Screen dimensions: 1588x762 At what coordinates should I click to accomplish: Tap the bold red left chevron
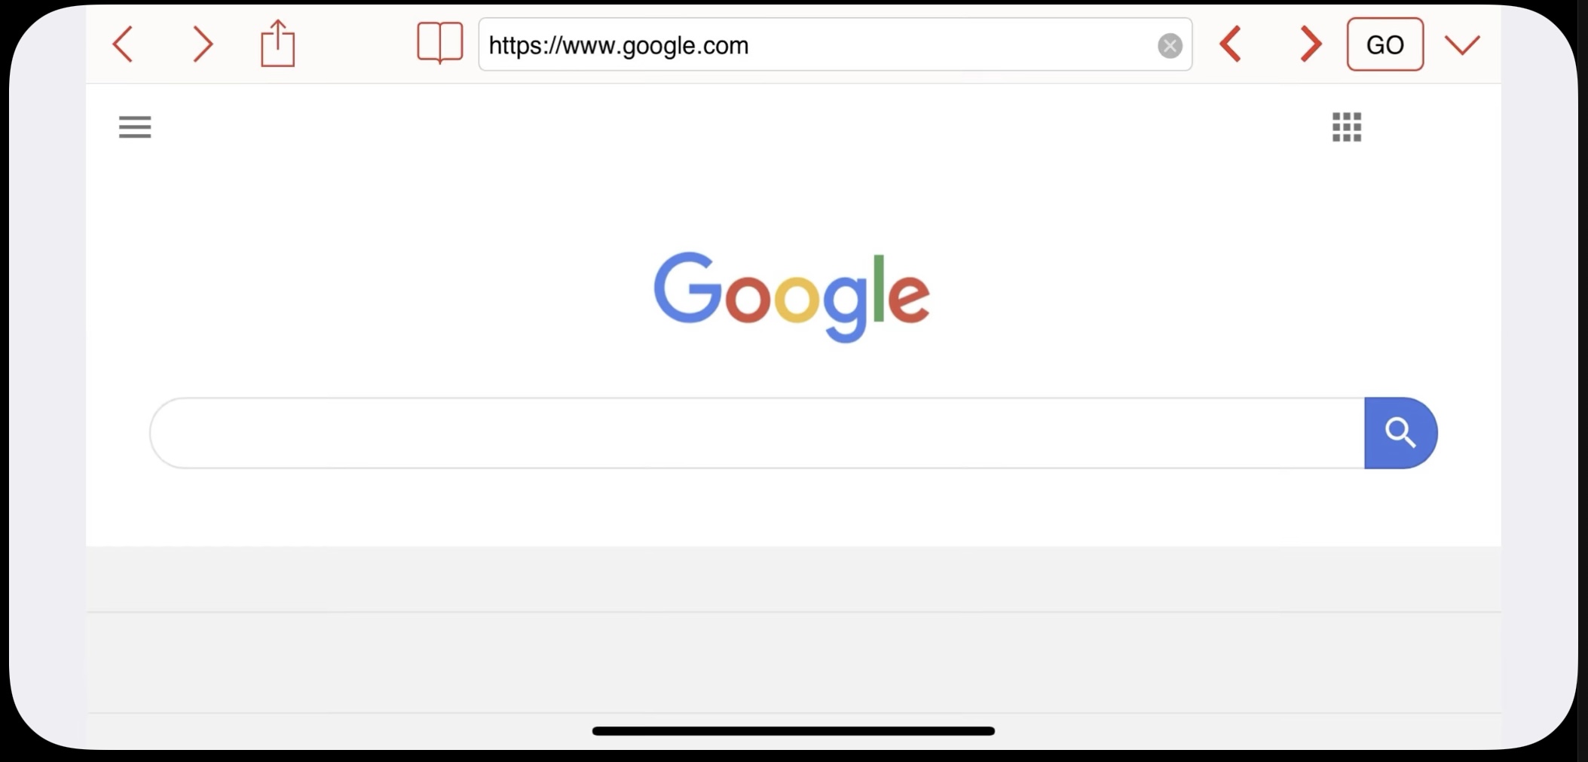click(x=1230, y=44)
